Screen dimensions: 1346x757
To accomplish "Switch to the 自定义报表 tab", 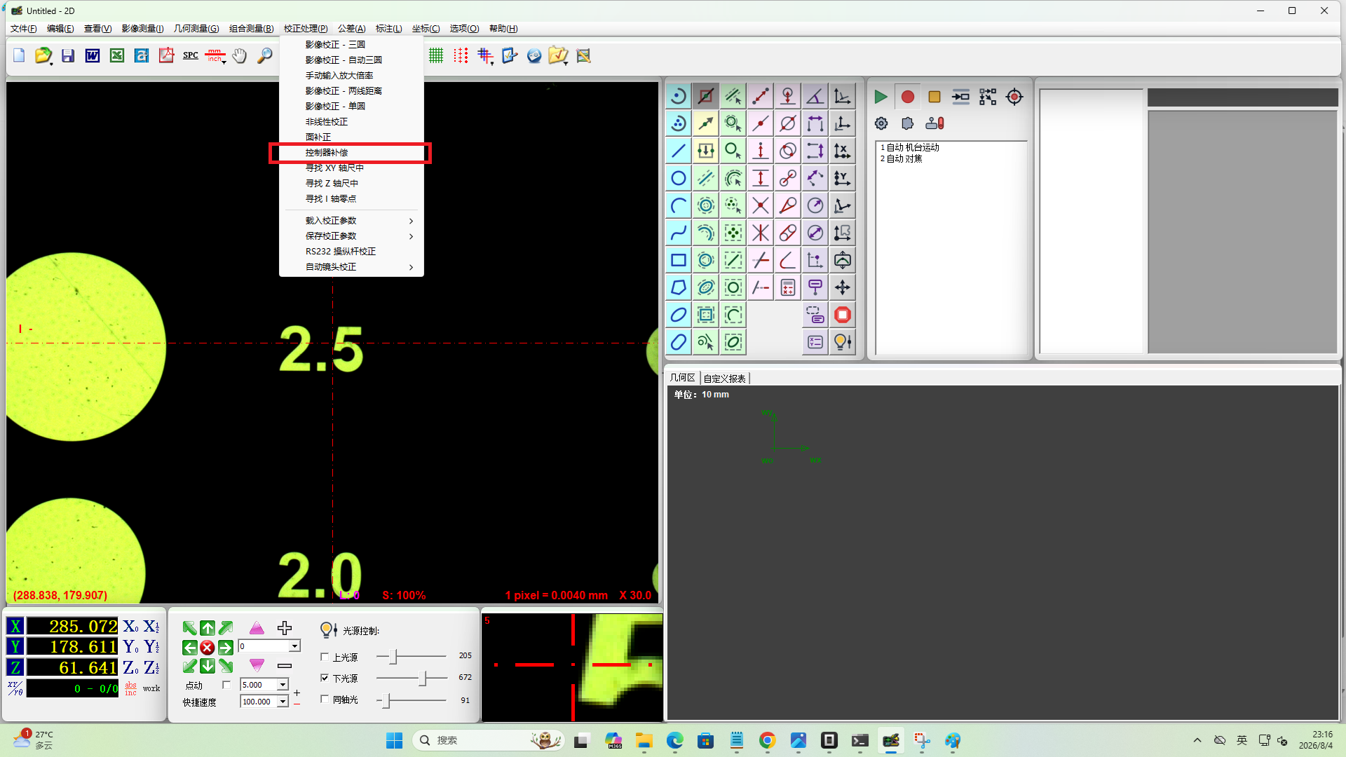I will click(725, 378).
